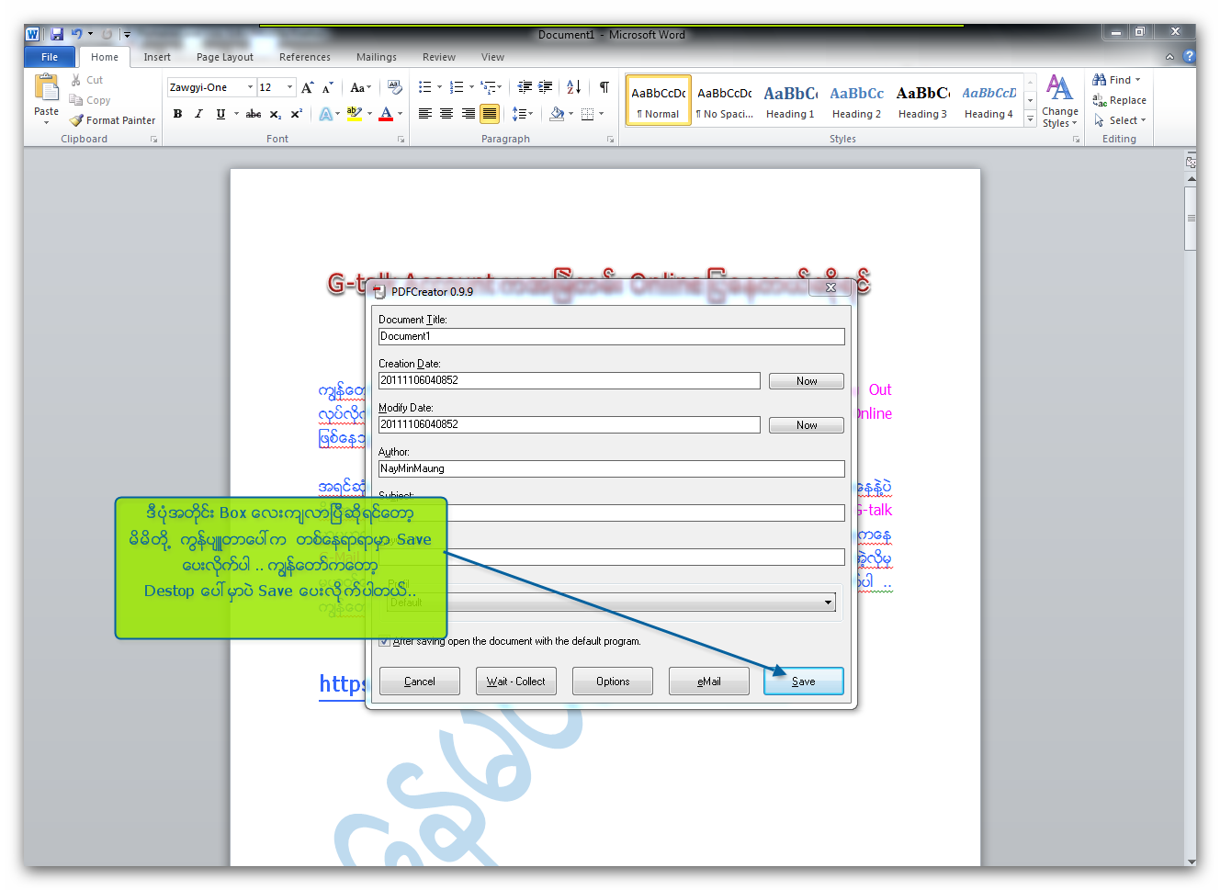The height and width of the screenshot is (890, 1220).
Task: Click the Document Title input field
Action: [612, 336]
